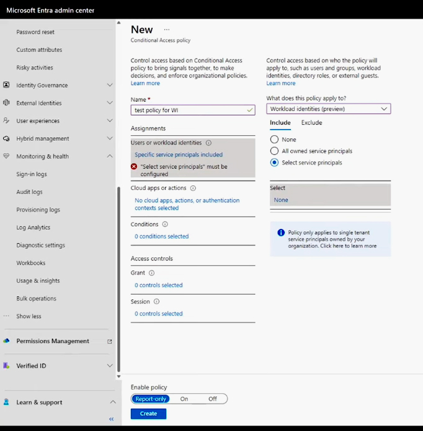Open 0 conditions selected link

tap(162, 236)
